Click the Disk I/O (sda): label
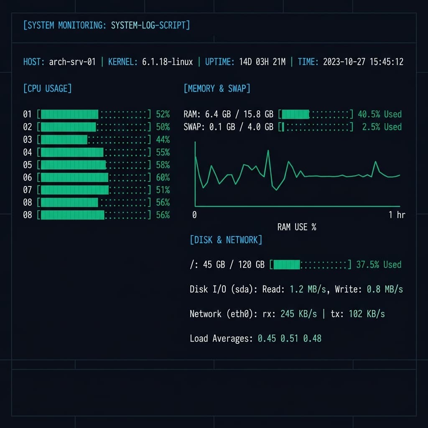 [x=224, y=289]
